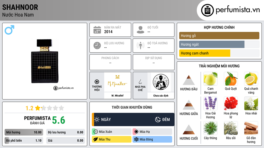The width and height of the screenshot is (264, 148).
Task: Click the Mùi hương 10.00 score bar
Action: pyautogui.click(x=24, y=132)
